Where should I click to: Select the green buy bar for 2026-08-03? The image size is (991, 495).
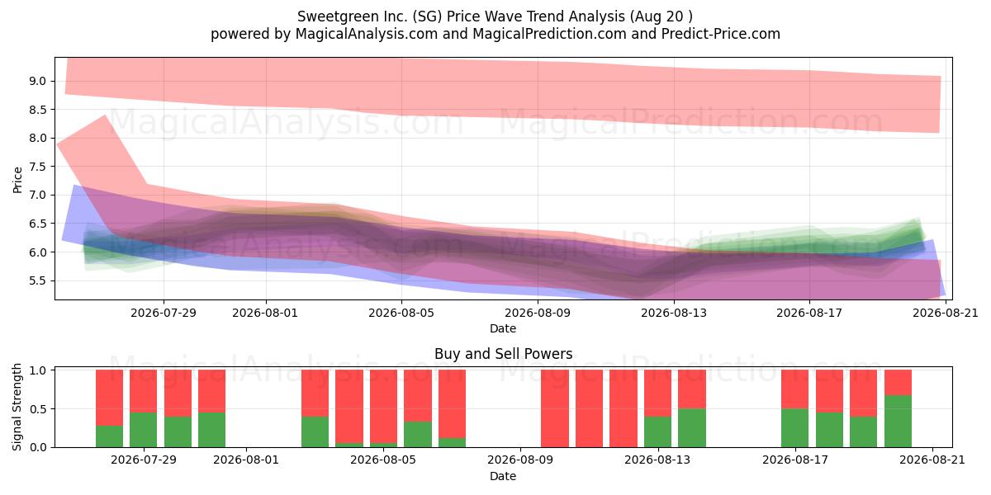tap(315, 431)
